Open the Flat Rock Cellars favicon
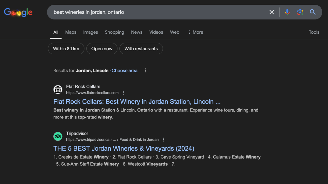328x184 pixels. [58, 89]
